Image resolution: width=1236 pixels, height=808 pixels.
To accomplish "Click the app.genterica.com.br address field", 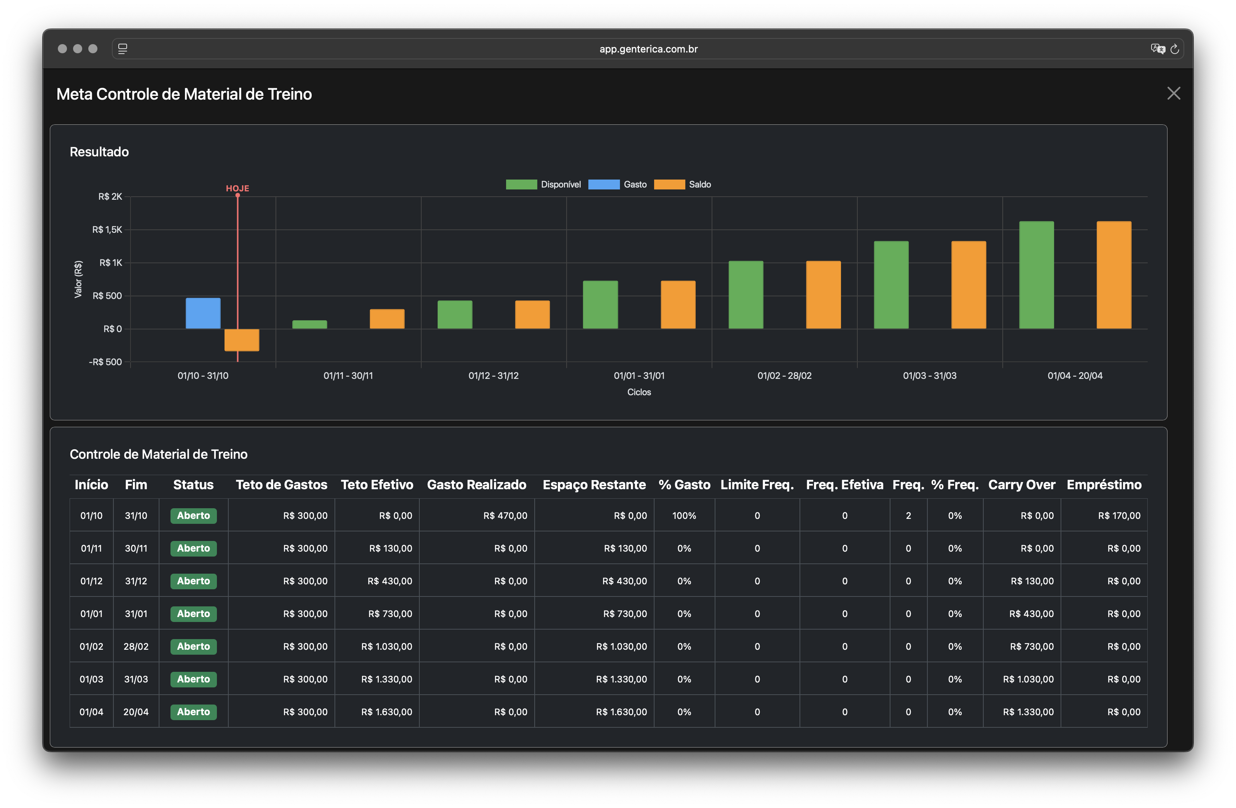I will pos(648,49).
